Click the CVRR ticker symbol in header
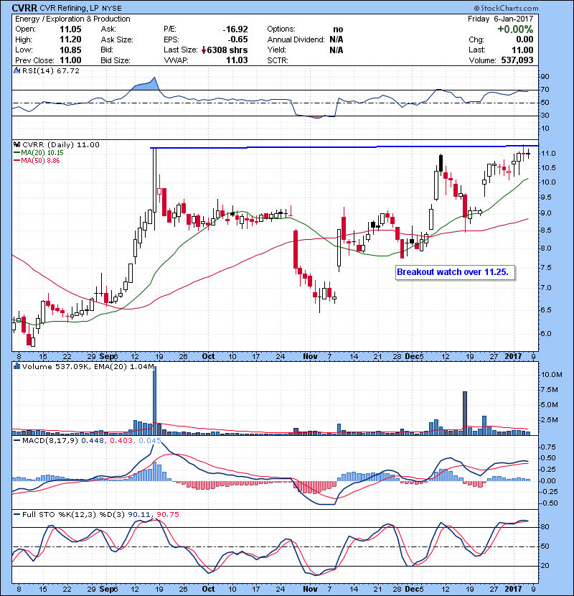 [24, 8]
